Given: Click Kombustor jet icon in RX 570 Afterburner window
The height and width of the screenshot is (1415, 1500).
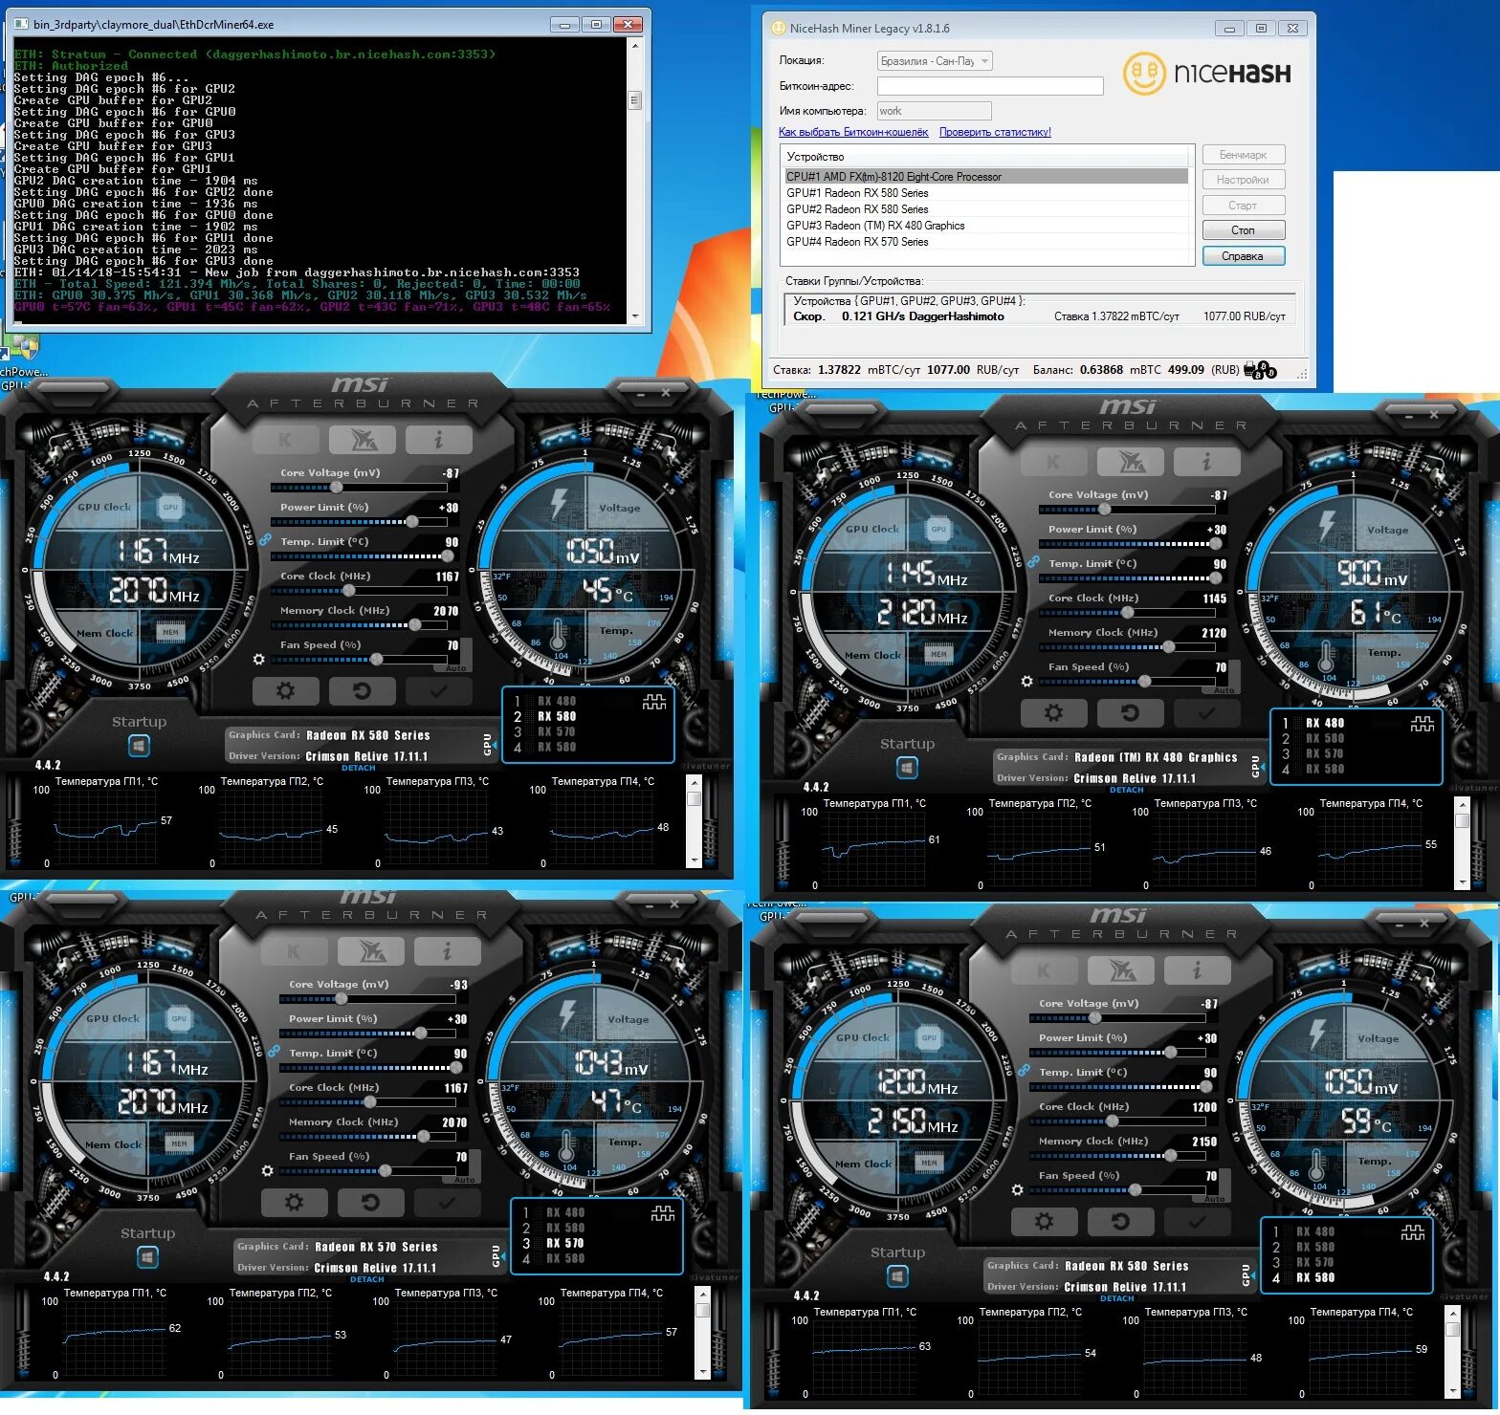Looking at the screenshot, I should (x=371, y=951).
